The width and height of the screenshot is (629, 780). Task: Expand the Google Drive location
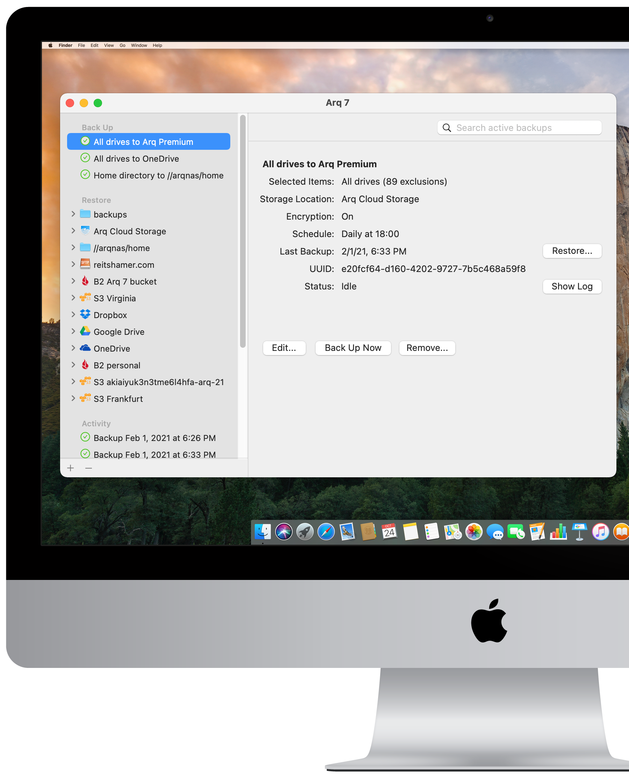click(x=73, y=331)
